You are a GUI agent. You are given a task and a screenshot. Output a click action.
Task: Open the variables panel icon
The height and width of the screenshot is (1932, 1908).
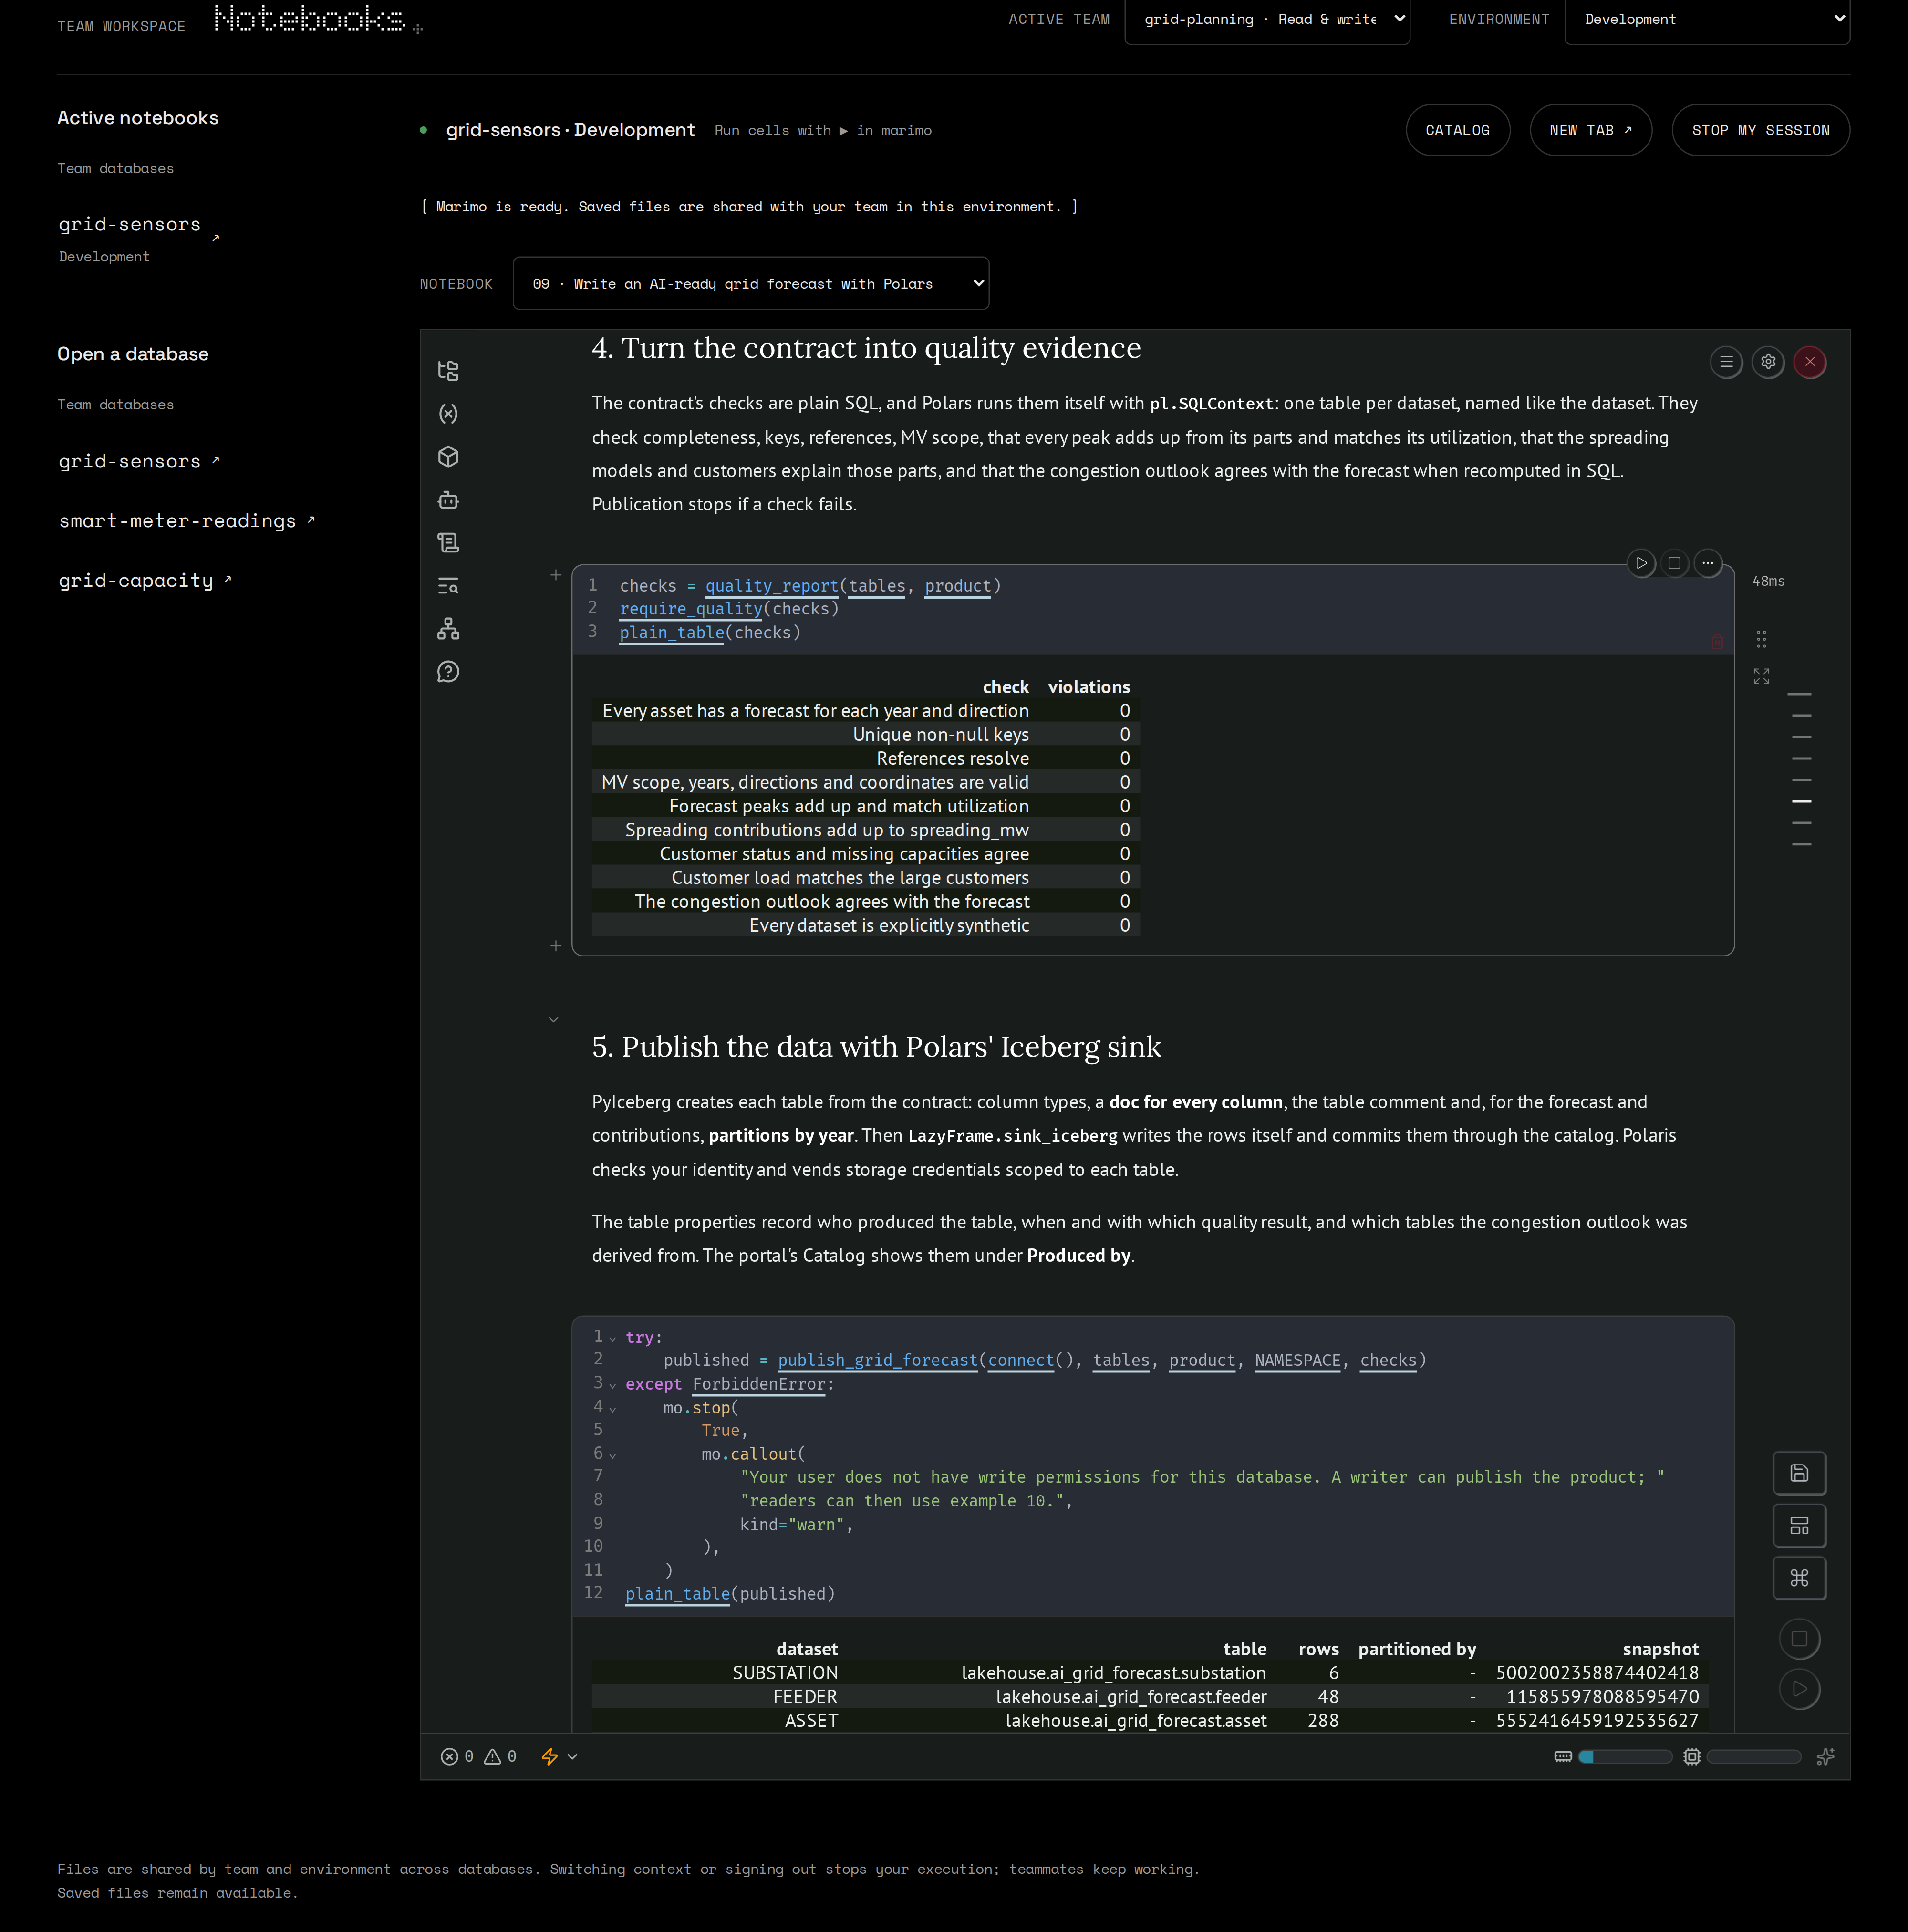(x=448, y=414)
